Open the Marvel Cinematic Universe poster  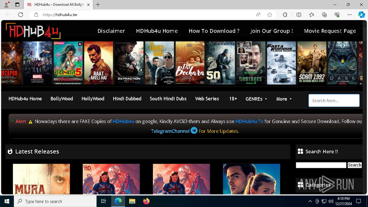pos(38,63)
